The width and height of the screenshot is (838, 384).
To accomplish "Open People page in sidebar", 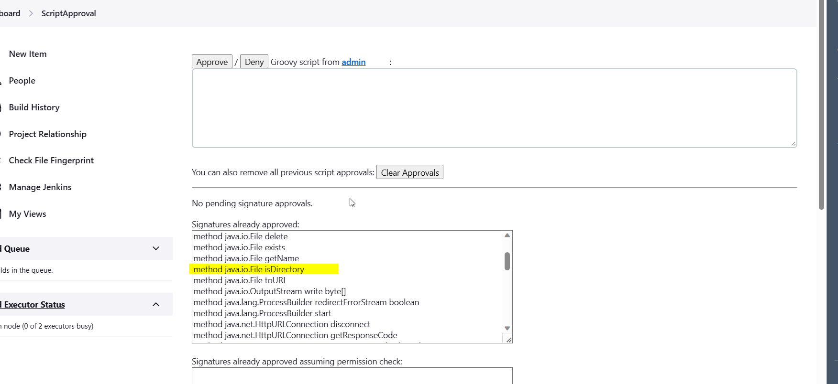I will 22,81.
